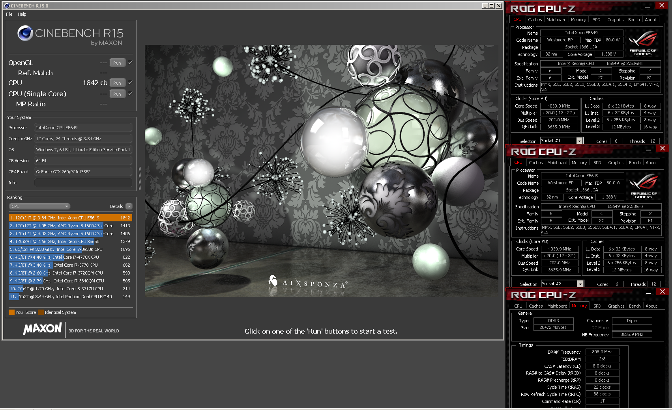This screenshot has width=672, height=410.
Task: Minimize the top ROG CPU-Z window
Action: tap(648, 6)
